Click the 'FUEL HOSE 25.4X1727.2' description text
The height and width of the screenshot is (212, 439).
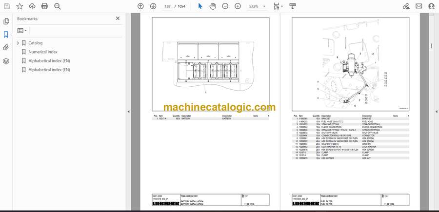coord(332,122)
